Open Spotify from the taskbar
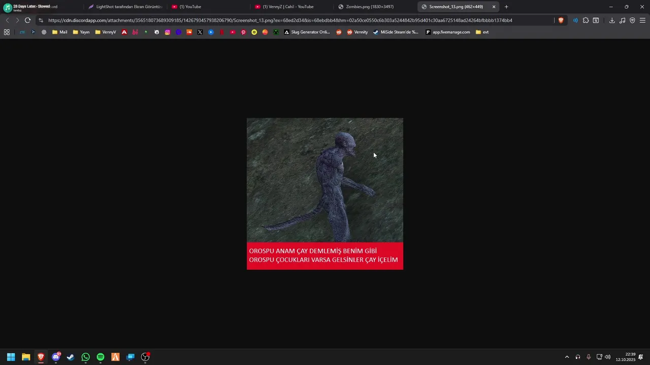The height and width of the screenshot is (365, 650). tap(101, 357)
